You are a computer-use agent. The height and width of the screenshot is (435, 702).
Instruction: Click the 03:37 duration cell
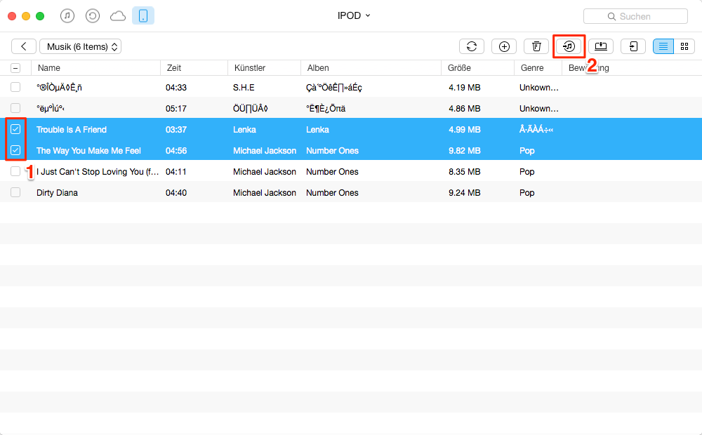pos(176,130)
